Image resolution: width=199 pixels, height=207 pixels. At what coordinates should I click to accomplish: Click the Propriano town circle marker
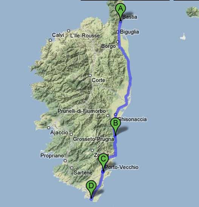pyautogui.click(x=65, y=161)
